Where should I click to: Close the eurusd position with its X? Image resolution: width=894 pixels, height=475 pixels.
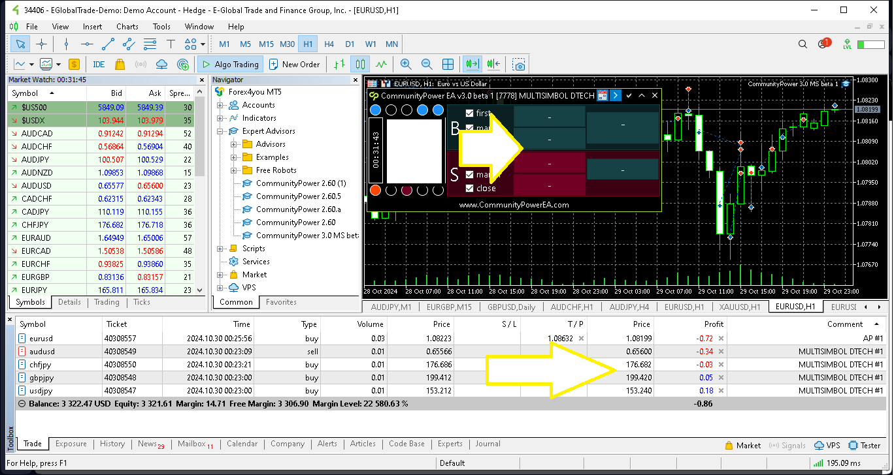click(721, 339)
